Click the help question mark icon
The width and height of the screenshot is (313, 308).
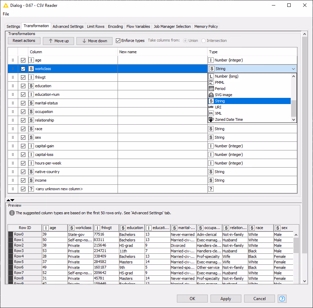click(x=282, y=299)
